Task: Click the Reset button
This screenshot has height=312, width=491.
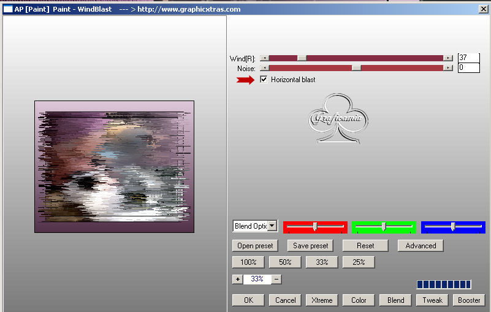Action: (365, 246)
